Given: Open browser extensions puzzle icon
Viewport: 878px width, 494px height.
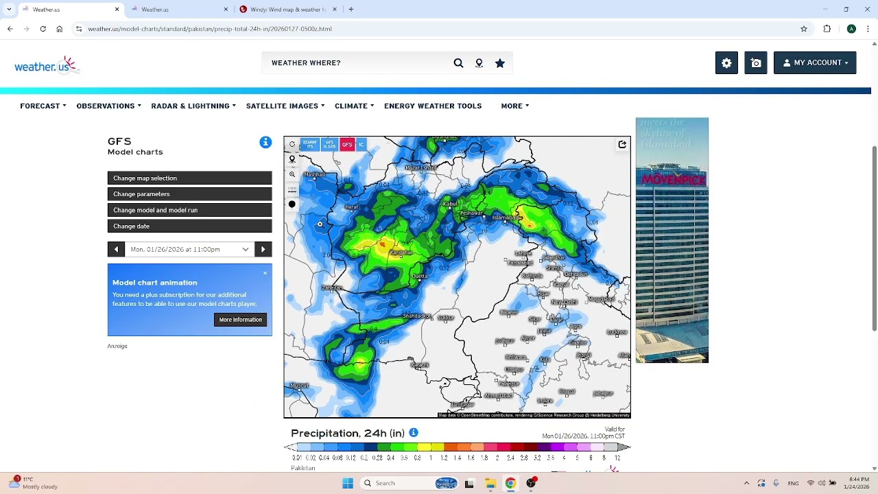Looking at the screenshot, I should click(x=827, y=29).
